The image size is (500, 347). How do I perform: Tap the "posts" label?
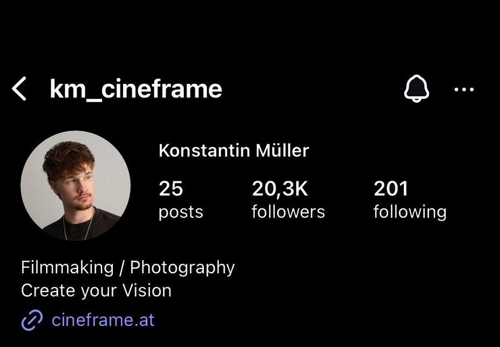181,212
